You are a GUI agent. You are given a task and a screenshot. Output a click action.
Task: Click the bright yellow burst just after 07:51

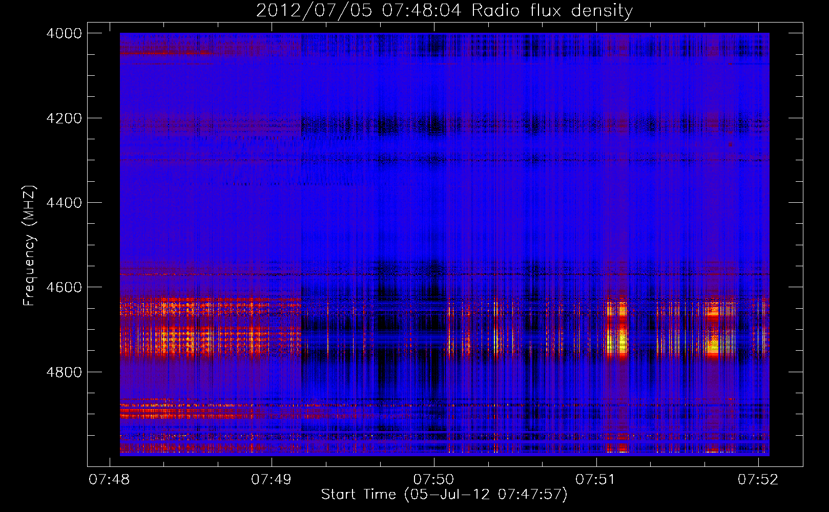tap(617, 330)
